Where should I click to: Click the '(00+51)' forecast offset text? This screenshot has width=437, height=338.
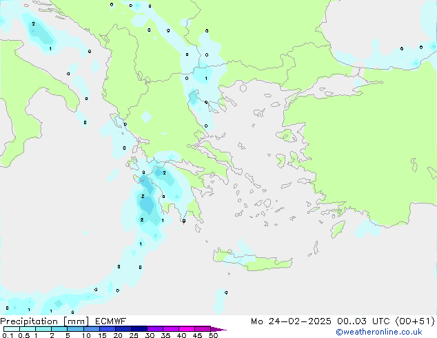click(x=415, y=321)
